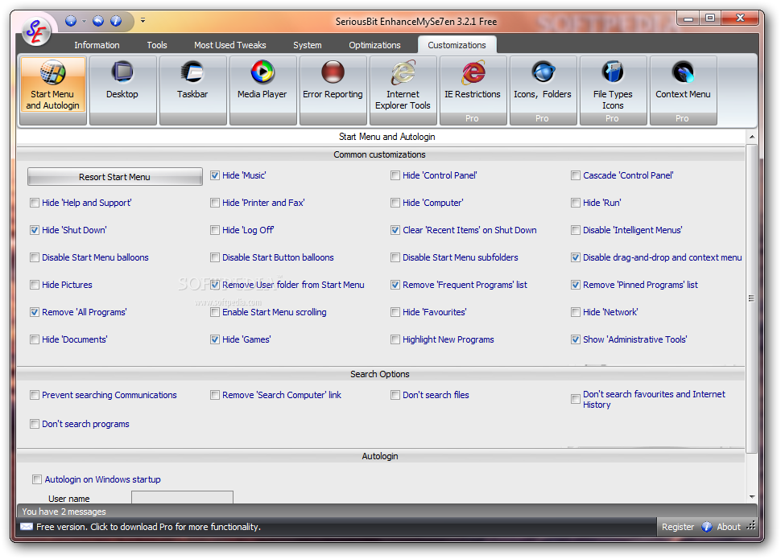Uncheck Remove 'Frequent Programs' list
The height and width of the screenshot is (559, 781).
point(395,285)
